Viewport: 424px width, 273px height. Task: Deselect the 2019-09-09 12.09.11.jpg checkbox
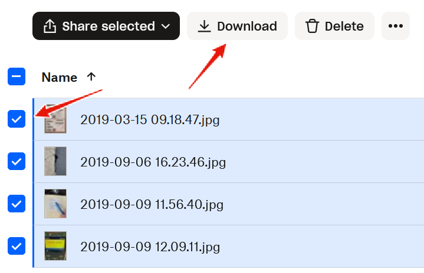[x=17, y=245]
